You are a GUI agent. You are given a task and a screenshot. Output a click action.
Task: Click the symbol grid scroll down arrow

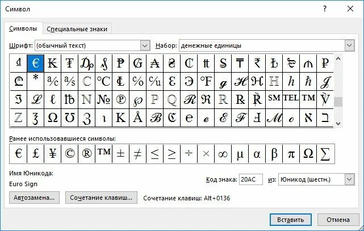[x=338, y=123]
